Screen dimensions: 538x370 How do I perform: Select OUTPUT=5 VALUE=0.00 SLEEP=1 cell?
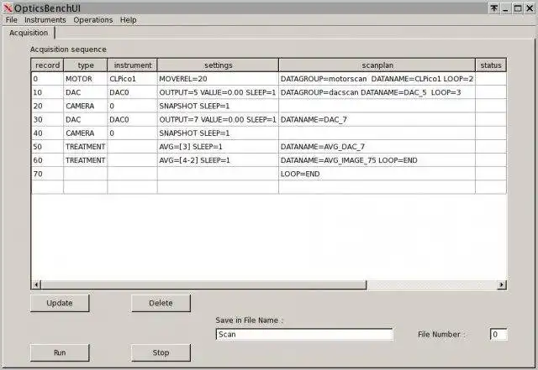218,92
